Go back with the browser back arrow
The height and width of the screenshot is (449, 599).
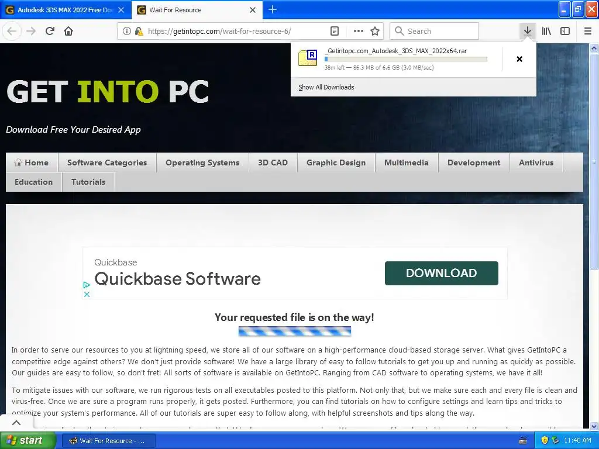coord(12,31)
